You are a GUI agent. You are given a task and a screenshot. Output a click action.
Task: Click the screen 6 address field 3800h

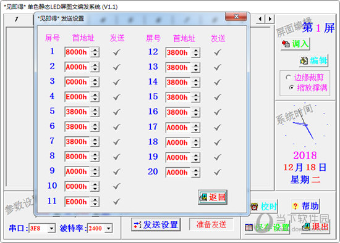pyautogui.click(x=77, y=127)
